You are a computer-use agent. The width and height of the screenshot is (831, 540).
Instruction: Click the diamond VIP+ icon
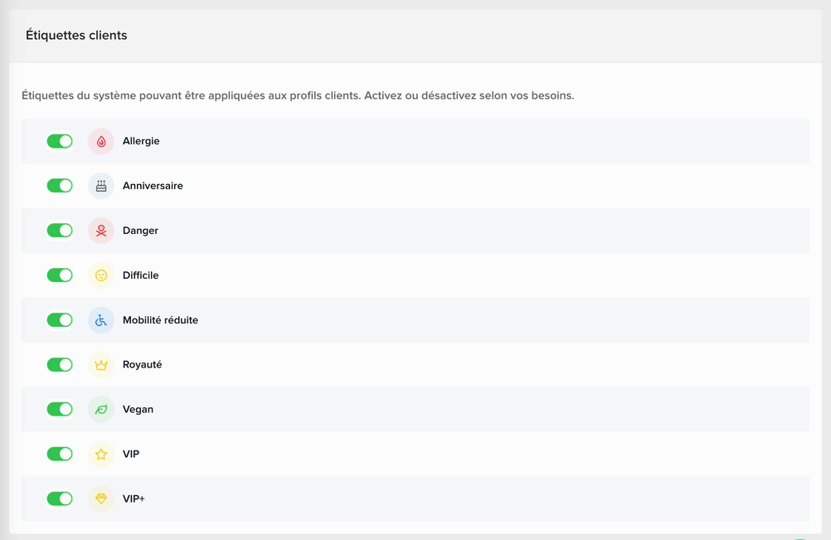101,499
